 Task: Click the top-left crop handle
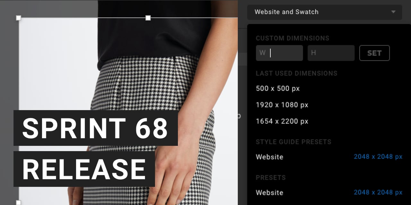[19, 18]
